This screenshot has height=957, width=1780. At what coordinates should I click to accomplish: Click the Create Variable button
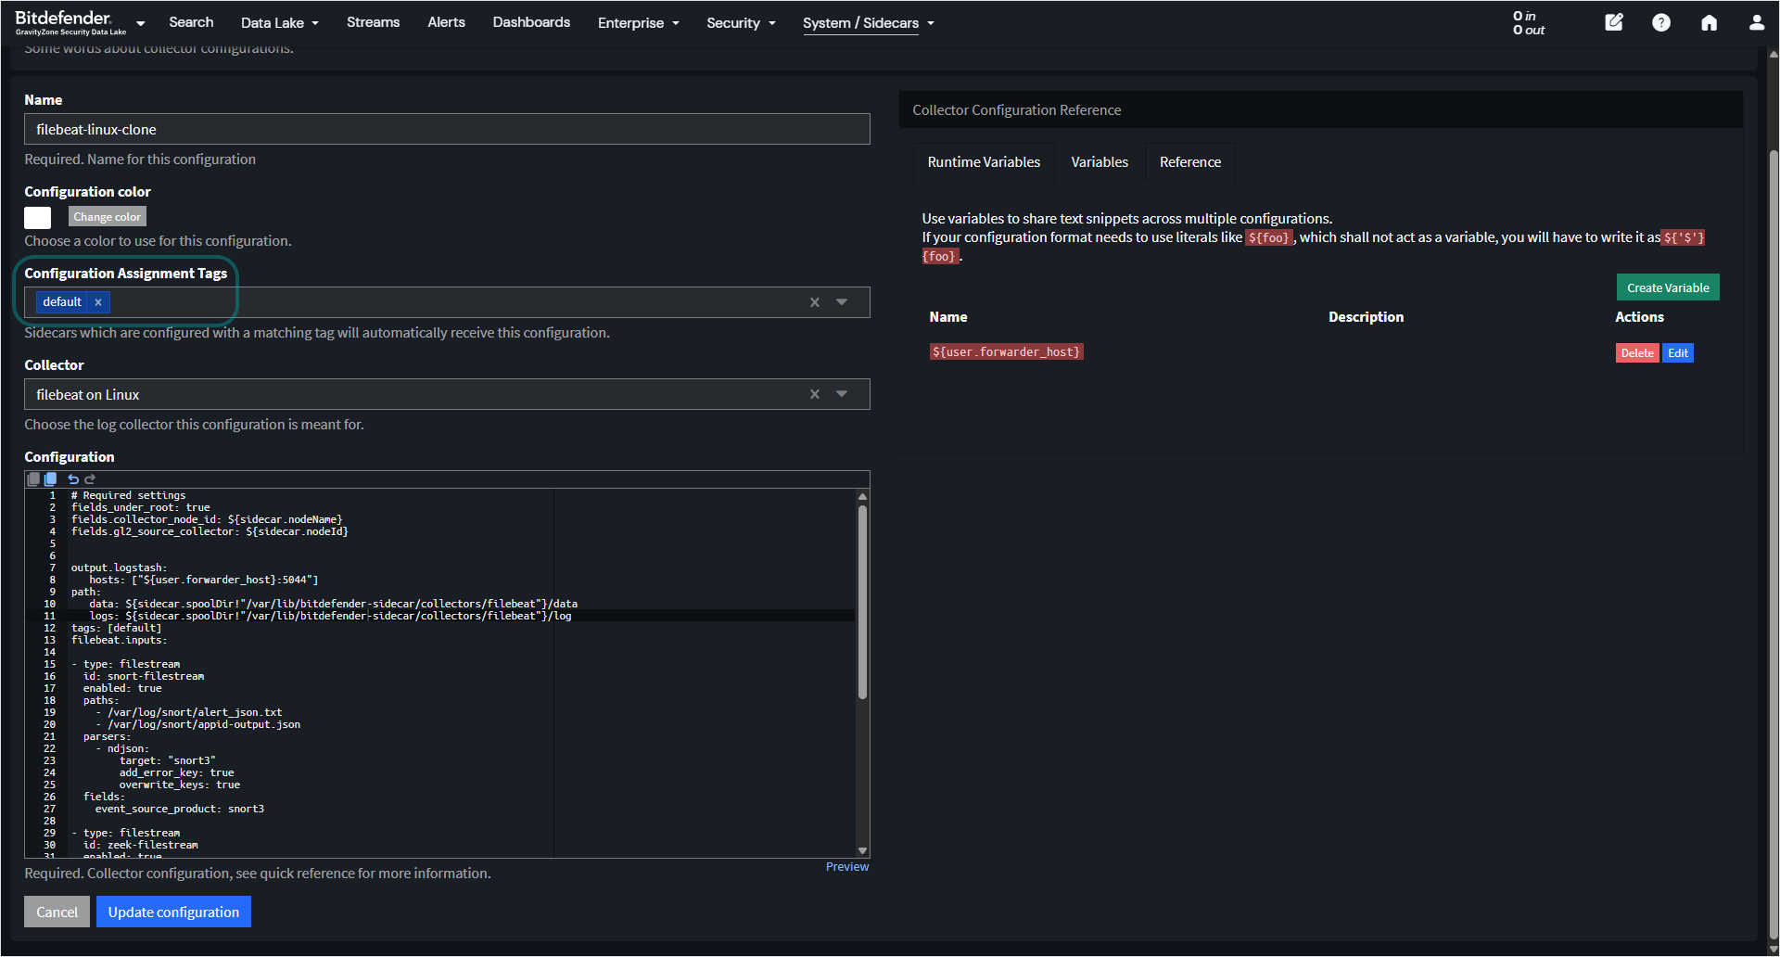point(1668,287)
